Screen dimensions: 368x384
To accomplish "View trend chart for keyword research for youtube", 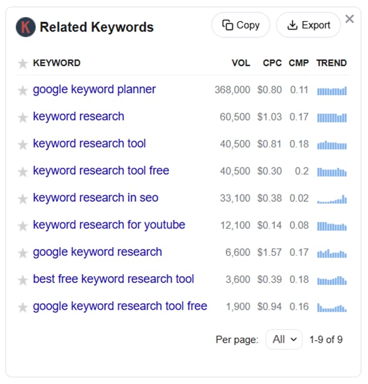I will coord(332,226).
